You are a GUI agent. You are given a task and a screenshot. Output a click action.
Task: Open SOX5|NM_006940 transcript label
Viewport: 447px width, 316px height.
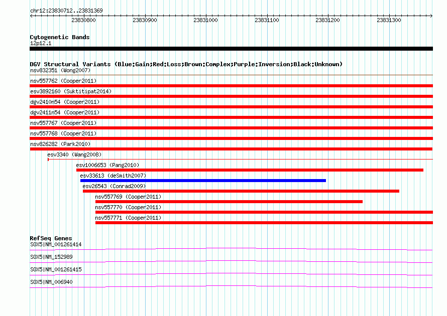51,282
